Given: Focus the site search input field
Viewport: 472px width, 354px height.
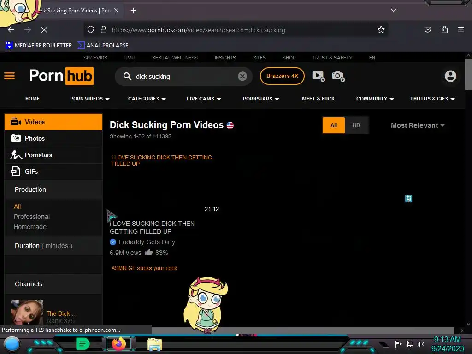Looking at the screenshot, I should pyautogui.click(x=183, y=77).
